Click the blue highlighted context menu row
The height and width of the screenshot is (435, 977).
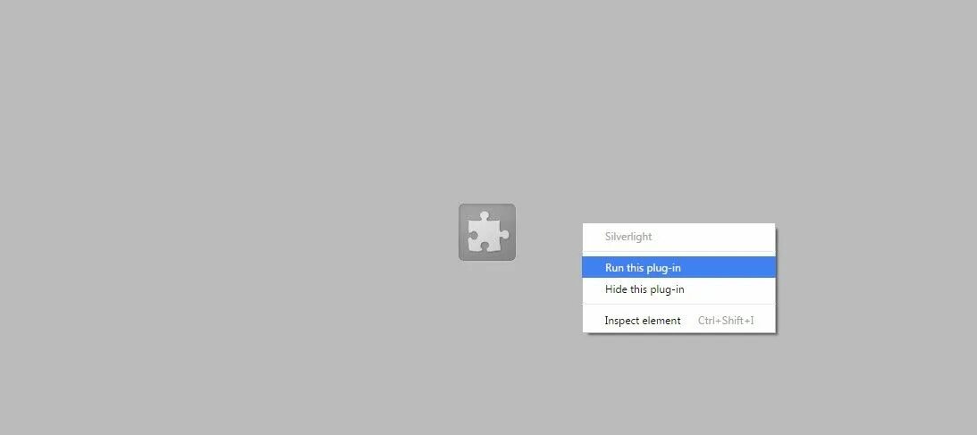click(678, 268)
